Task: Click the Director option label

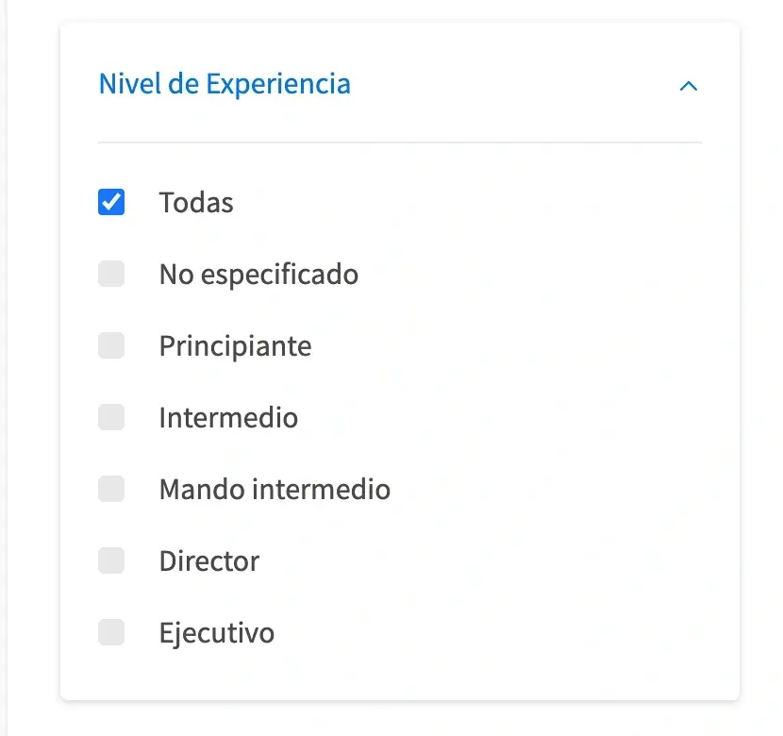Action: click(209, 561)
